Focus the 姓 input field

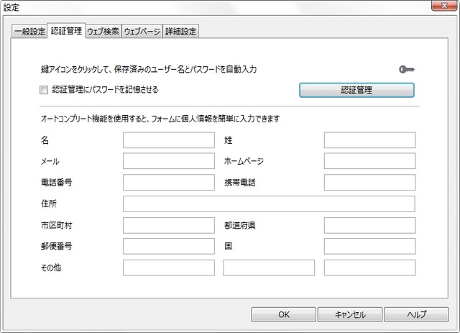click(369, 140)
